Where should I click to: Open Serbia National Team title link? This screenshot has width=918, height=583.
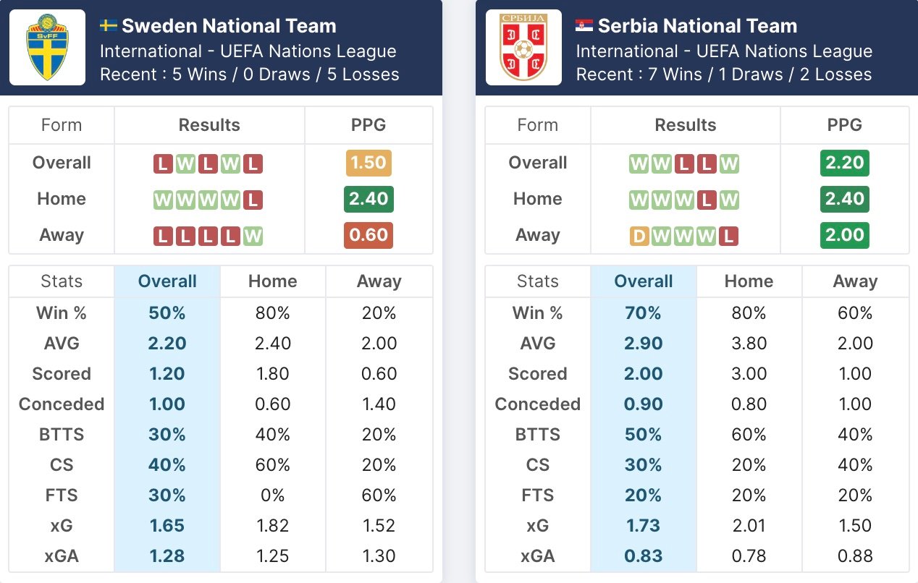(697, 26)
